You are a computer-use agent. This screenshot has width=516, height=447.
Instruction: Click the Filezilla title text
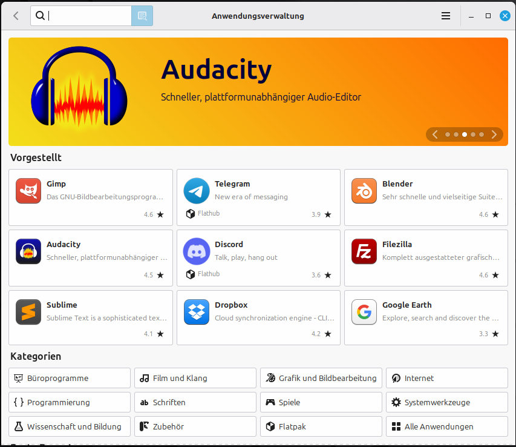(397, 245)
